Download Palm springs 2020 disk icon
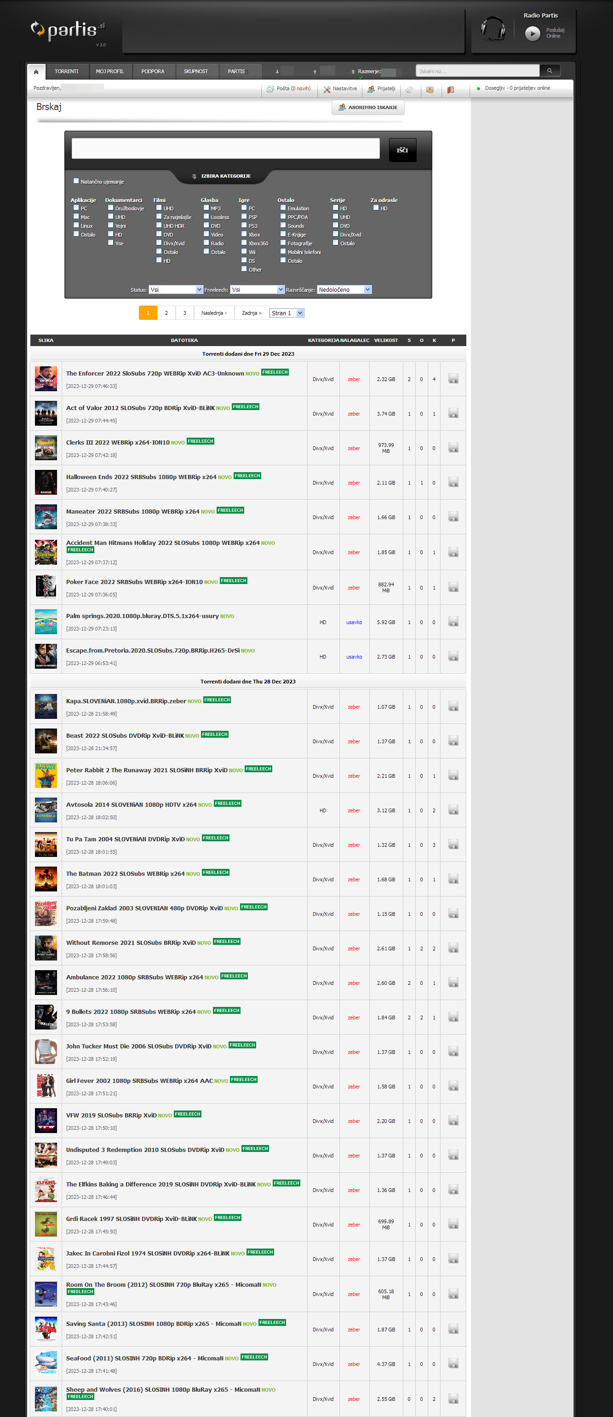Screen dimensions: 613x1417 [x=453, y=622]
